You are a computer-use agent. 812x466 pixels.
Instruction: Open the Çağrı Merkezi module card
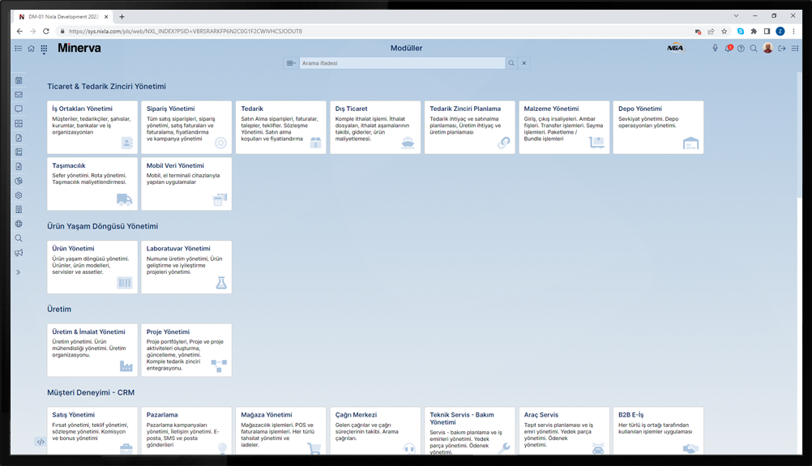375,431
